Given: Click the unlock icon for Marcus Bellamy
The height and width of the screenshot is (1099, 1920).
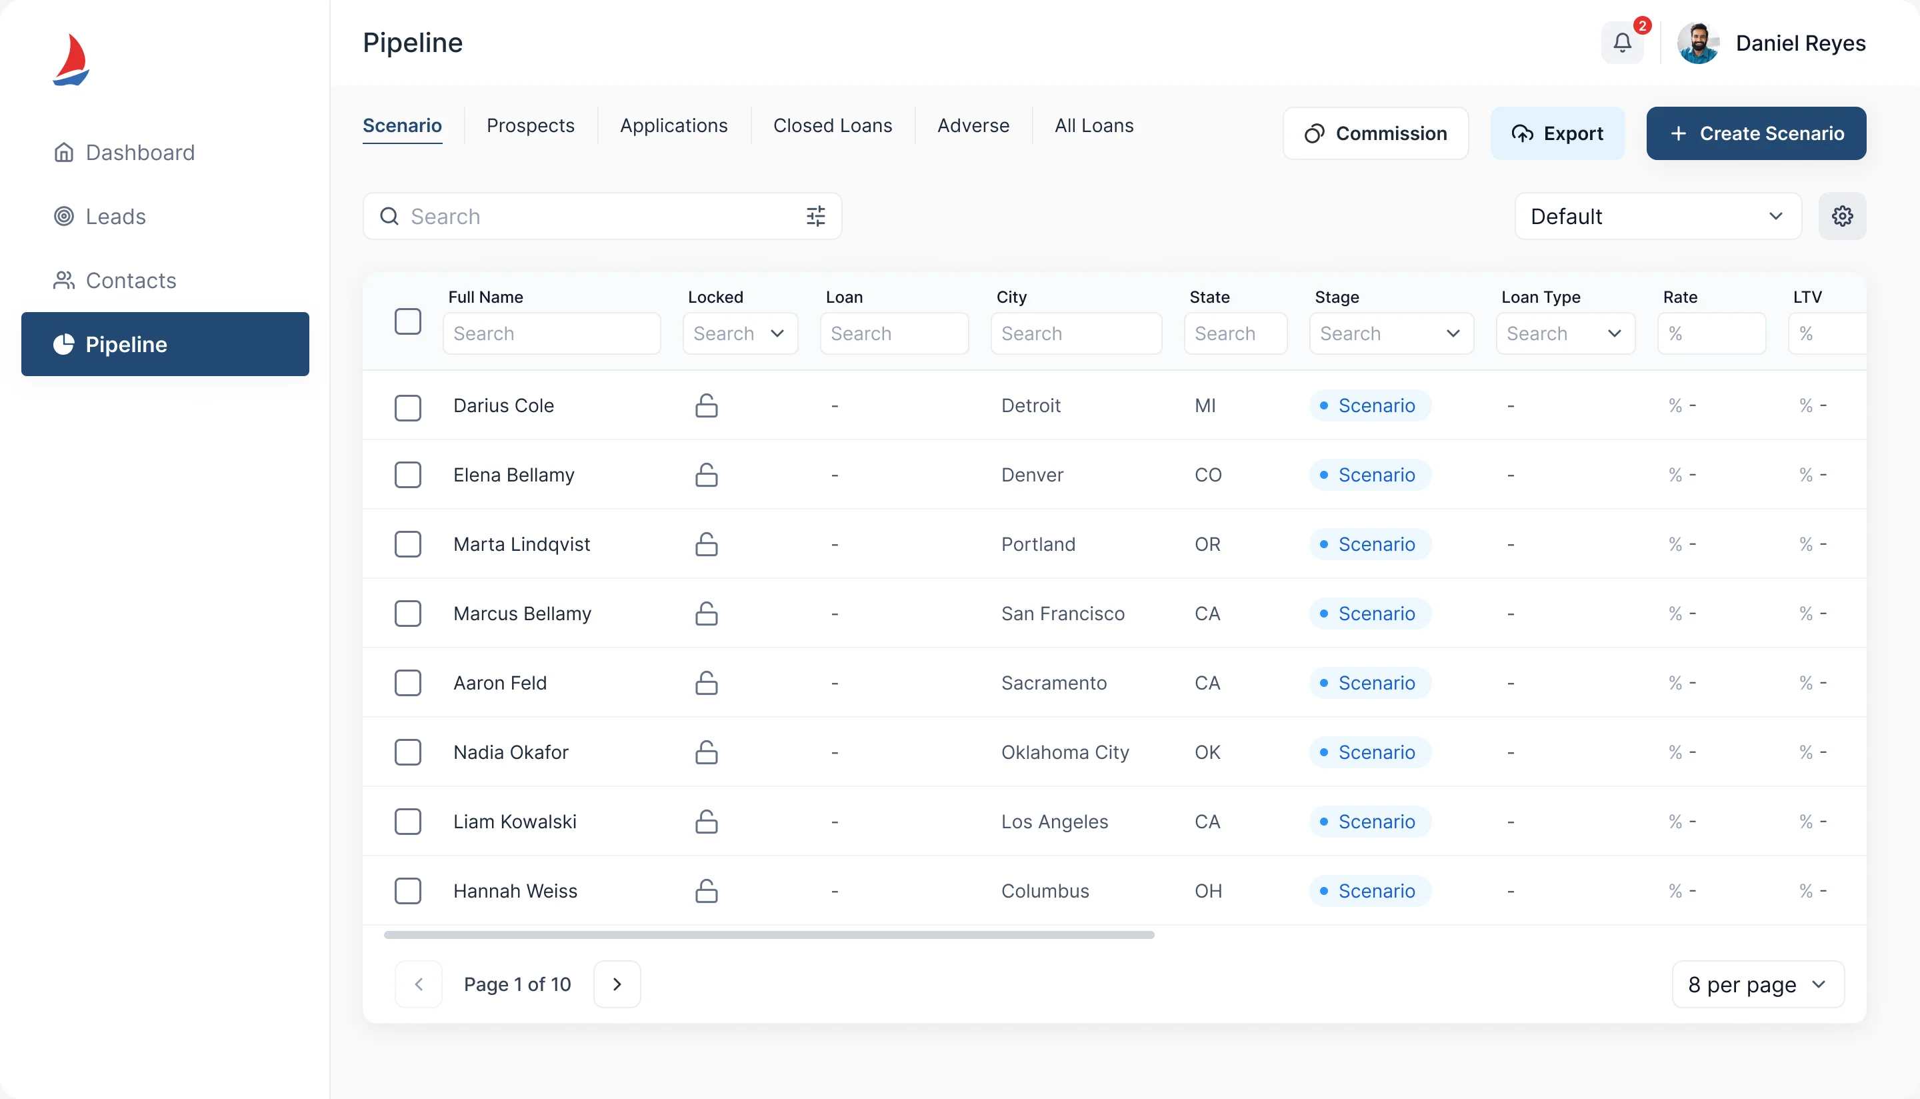Looking at the screenshot, I should tap(706, 614).
